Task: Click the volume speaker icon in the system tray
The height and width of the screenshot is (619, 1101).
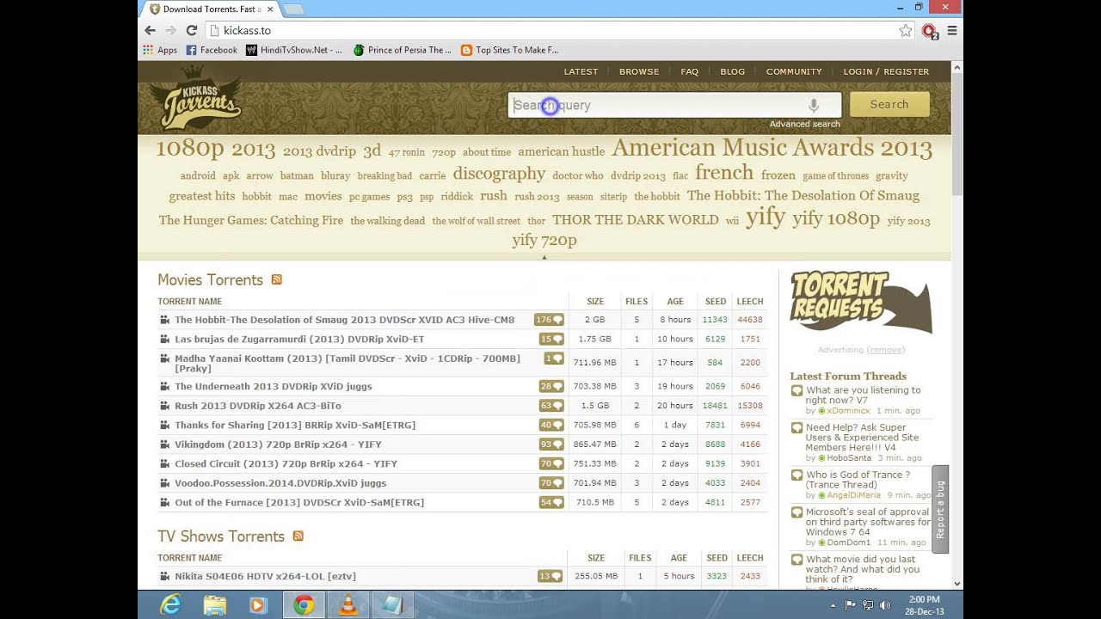Action: tap(885, 605)
